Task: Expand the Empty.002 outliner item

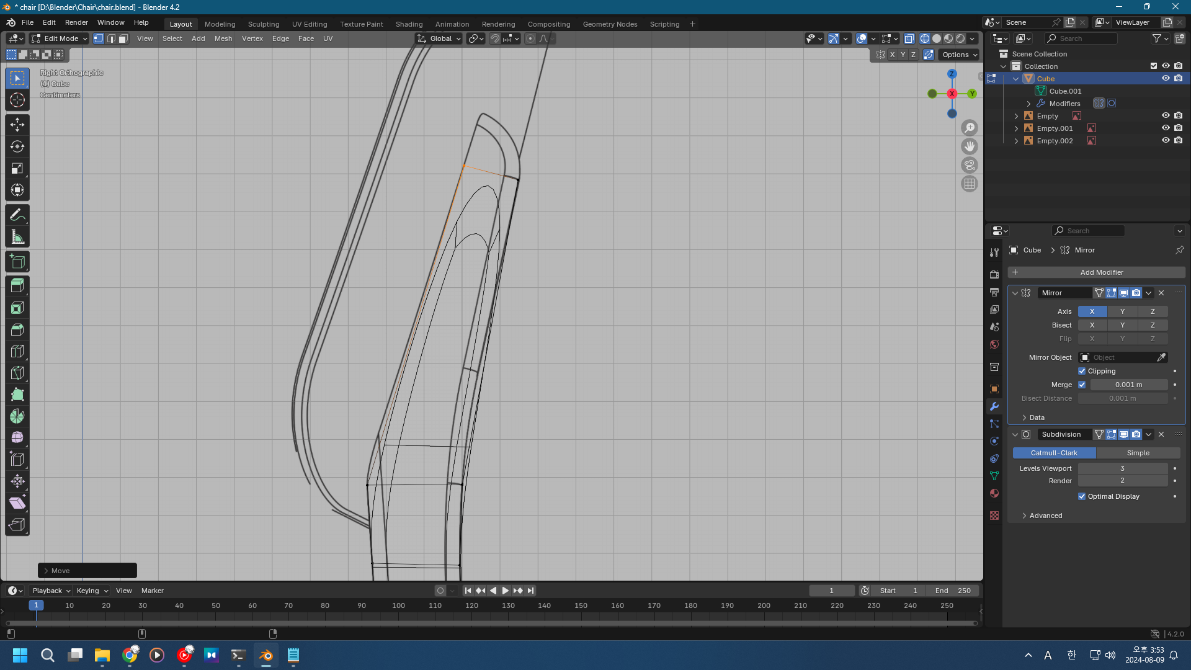Action: point(1016,141)
